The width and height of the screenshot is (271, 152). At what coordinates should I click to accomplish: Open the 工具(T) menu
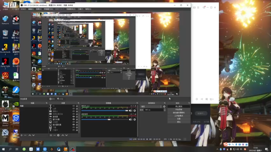pyautogui.click(x=80, y=9)
